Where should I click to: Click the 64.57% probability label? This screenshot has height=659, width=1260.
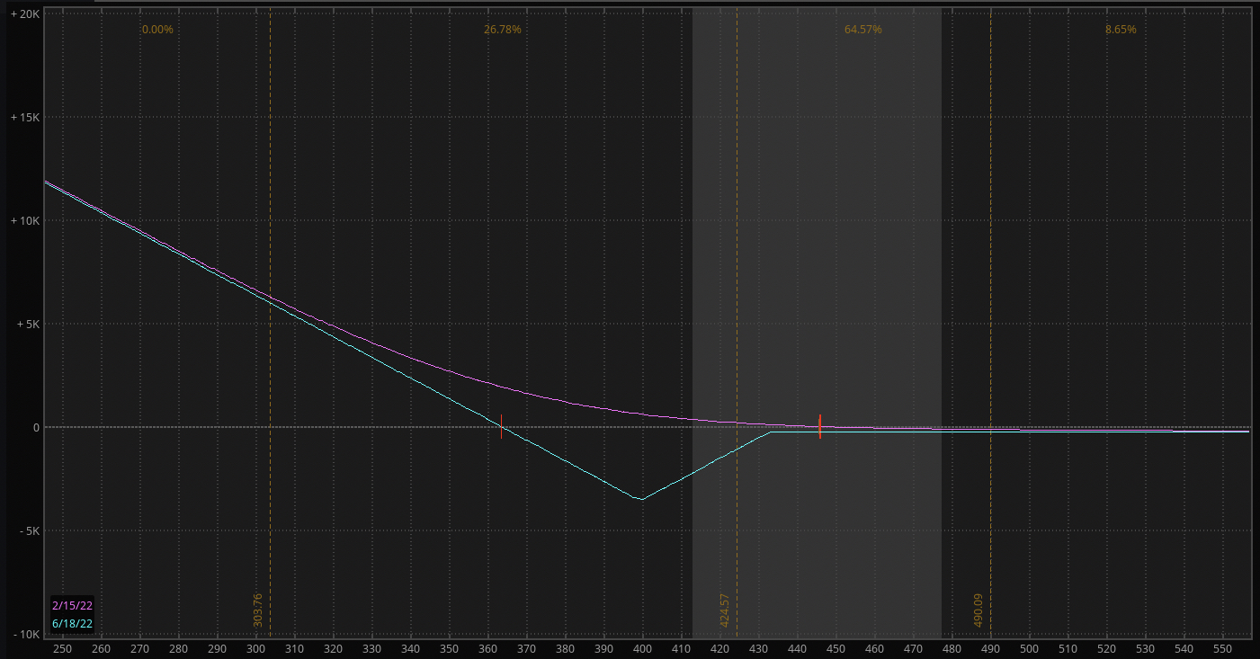(x=862, y=30)
